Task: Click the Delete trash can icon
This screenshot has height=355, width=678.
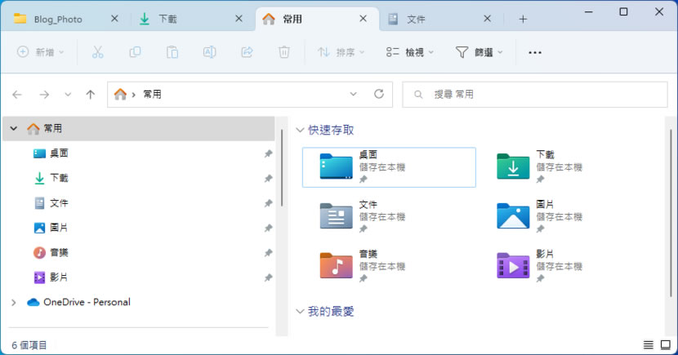Action: coord(283,52)
